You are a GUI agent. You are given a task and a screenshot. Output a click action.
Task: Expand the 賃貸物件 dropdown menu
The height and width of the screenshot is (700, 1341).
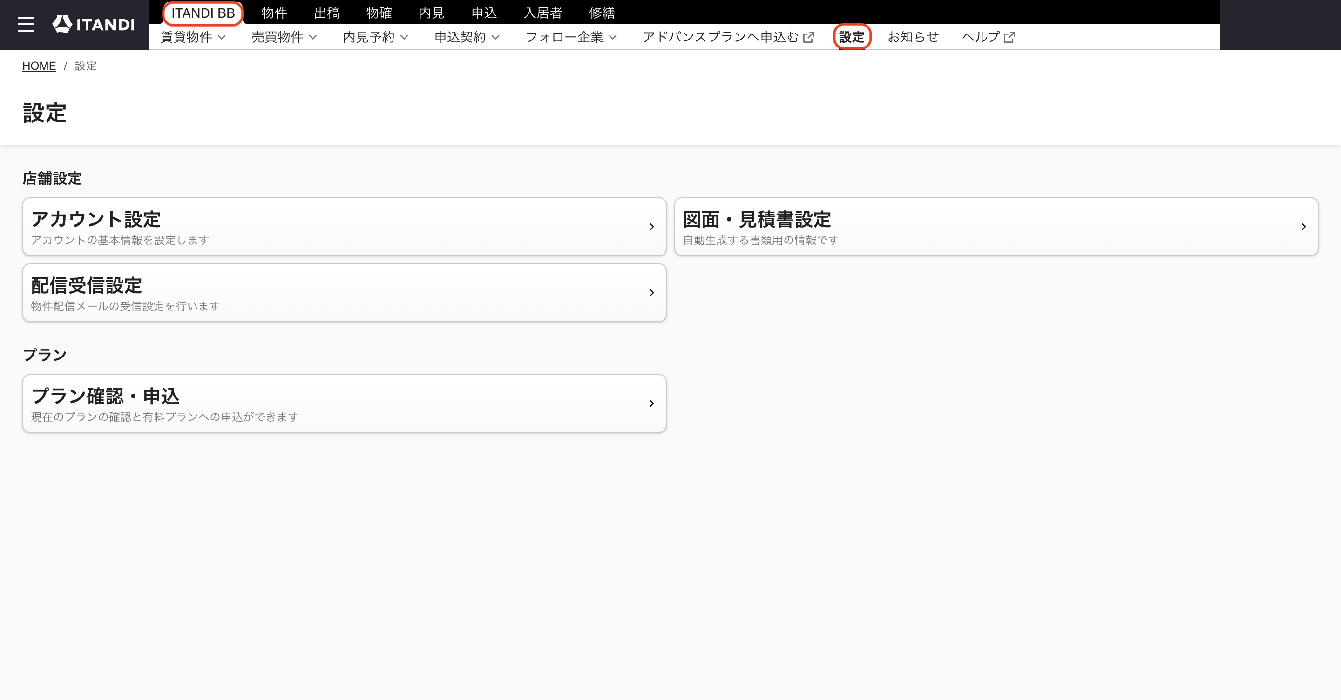(x=193, y=38)
